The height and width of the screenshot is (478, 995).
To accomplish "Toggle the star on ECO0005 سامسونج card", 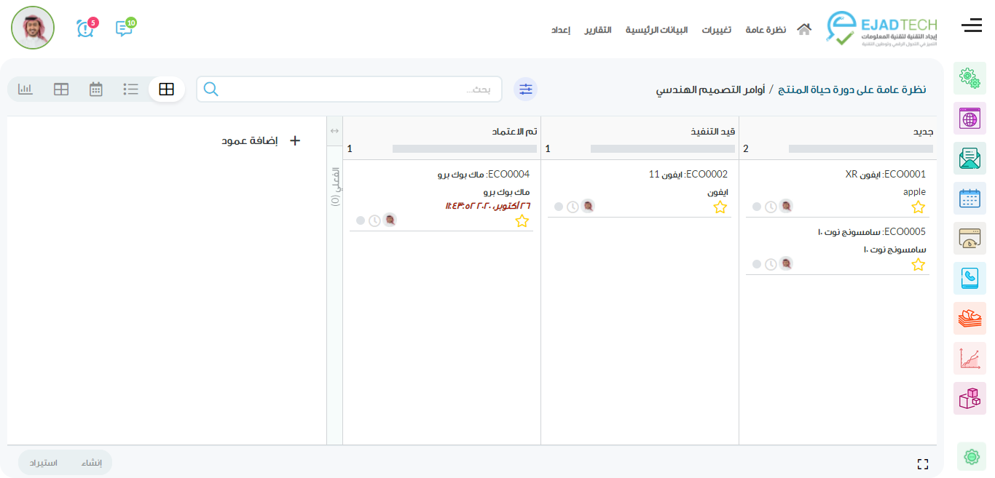I will pyautogui.click(x=919, y=265).
